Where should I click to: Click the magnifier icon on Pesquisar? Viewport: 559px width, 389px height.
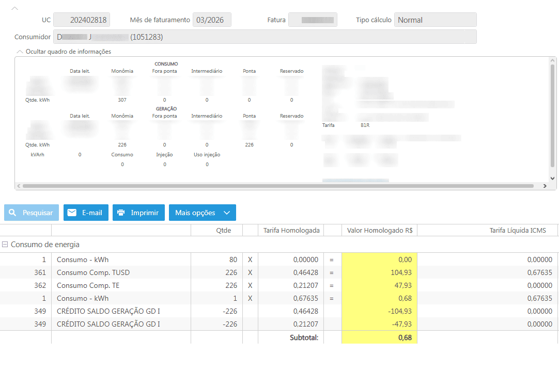13,213
